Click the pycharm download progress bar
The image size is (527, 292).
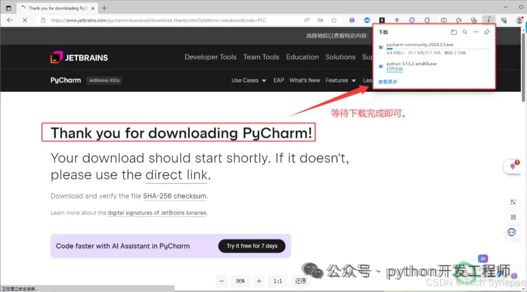tap(438, 49)
